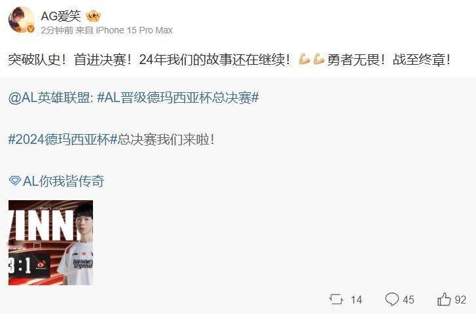Open #AL晋级德玛西亚杯总决赛# hashtag
This screenshot has width=476, height=314.
click(178, 98)
